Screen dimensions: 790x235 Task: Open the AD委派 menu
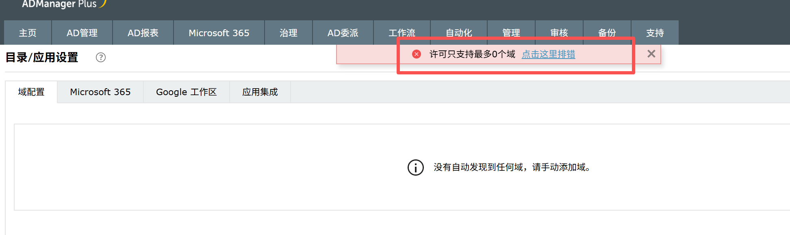[x=343, y=33]
